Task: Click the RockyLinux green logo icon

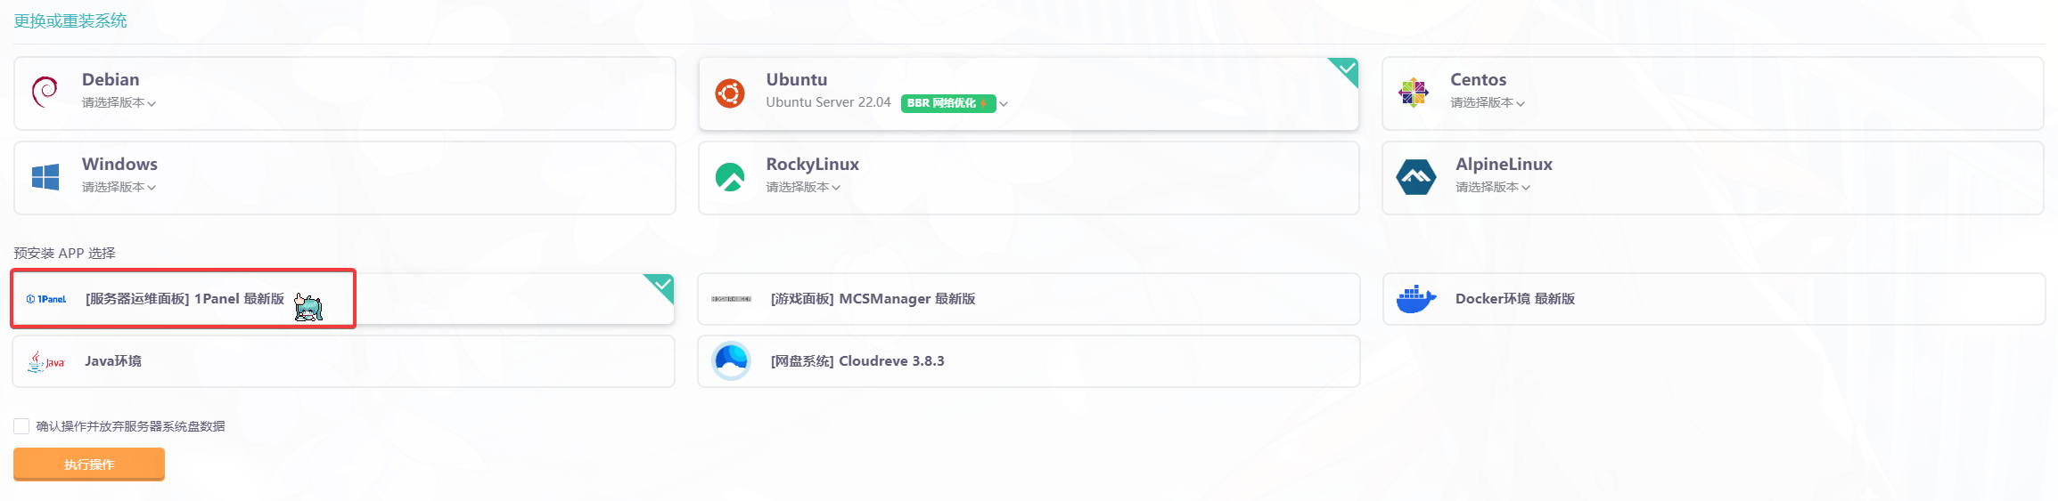Action: click(730, 177)
